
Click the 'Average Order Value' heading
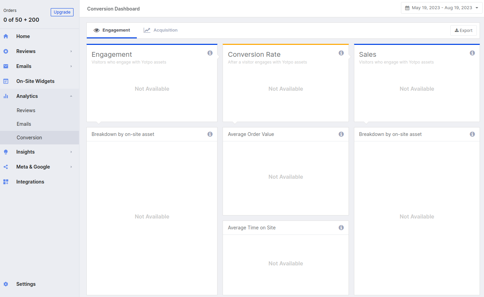coord(251,134)
